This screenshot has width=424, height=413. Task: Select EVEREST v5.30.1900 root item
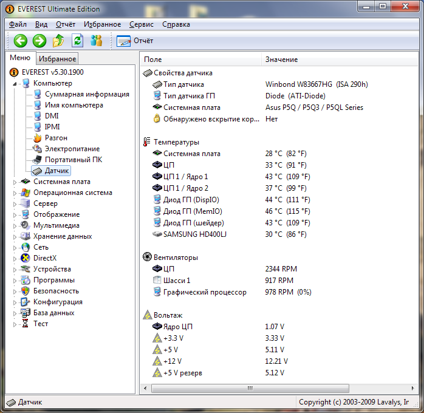click(x=52, y=72)
